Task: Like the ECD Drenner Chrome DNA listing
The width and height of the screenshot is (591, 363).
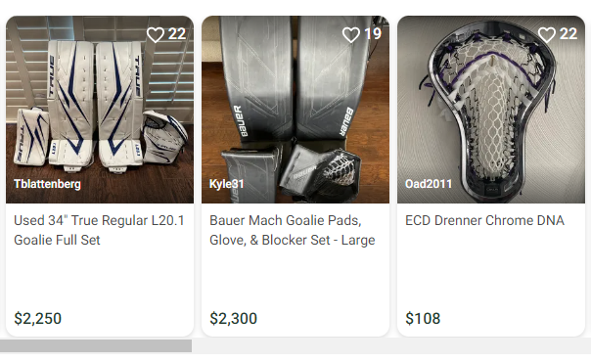Action: click(547, 34)
